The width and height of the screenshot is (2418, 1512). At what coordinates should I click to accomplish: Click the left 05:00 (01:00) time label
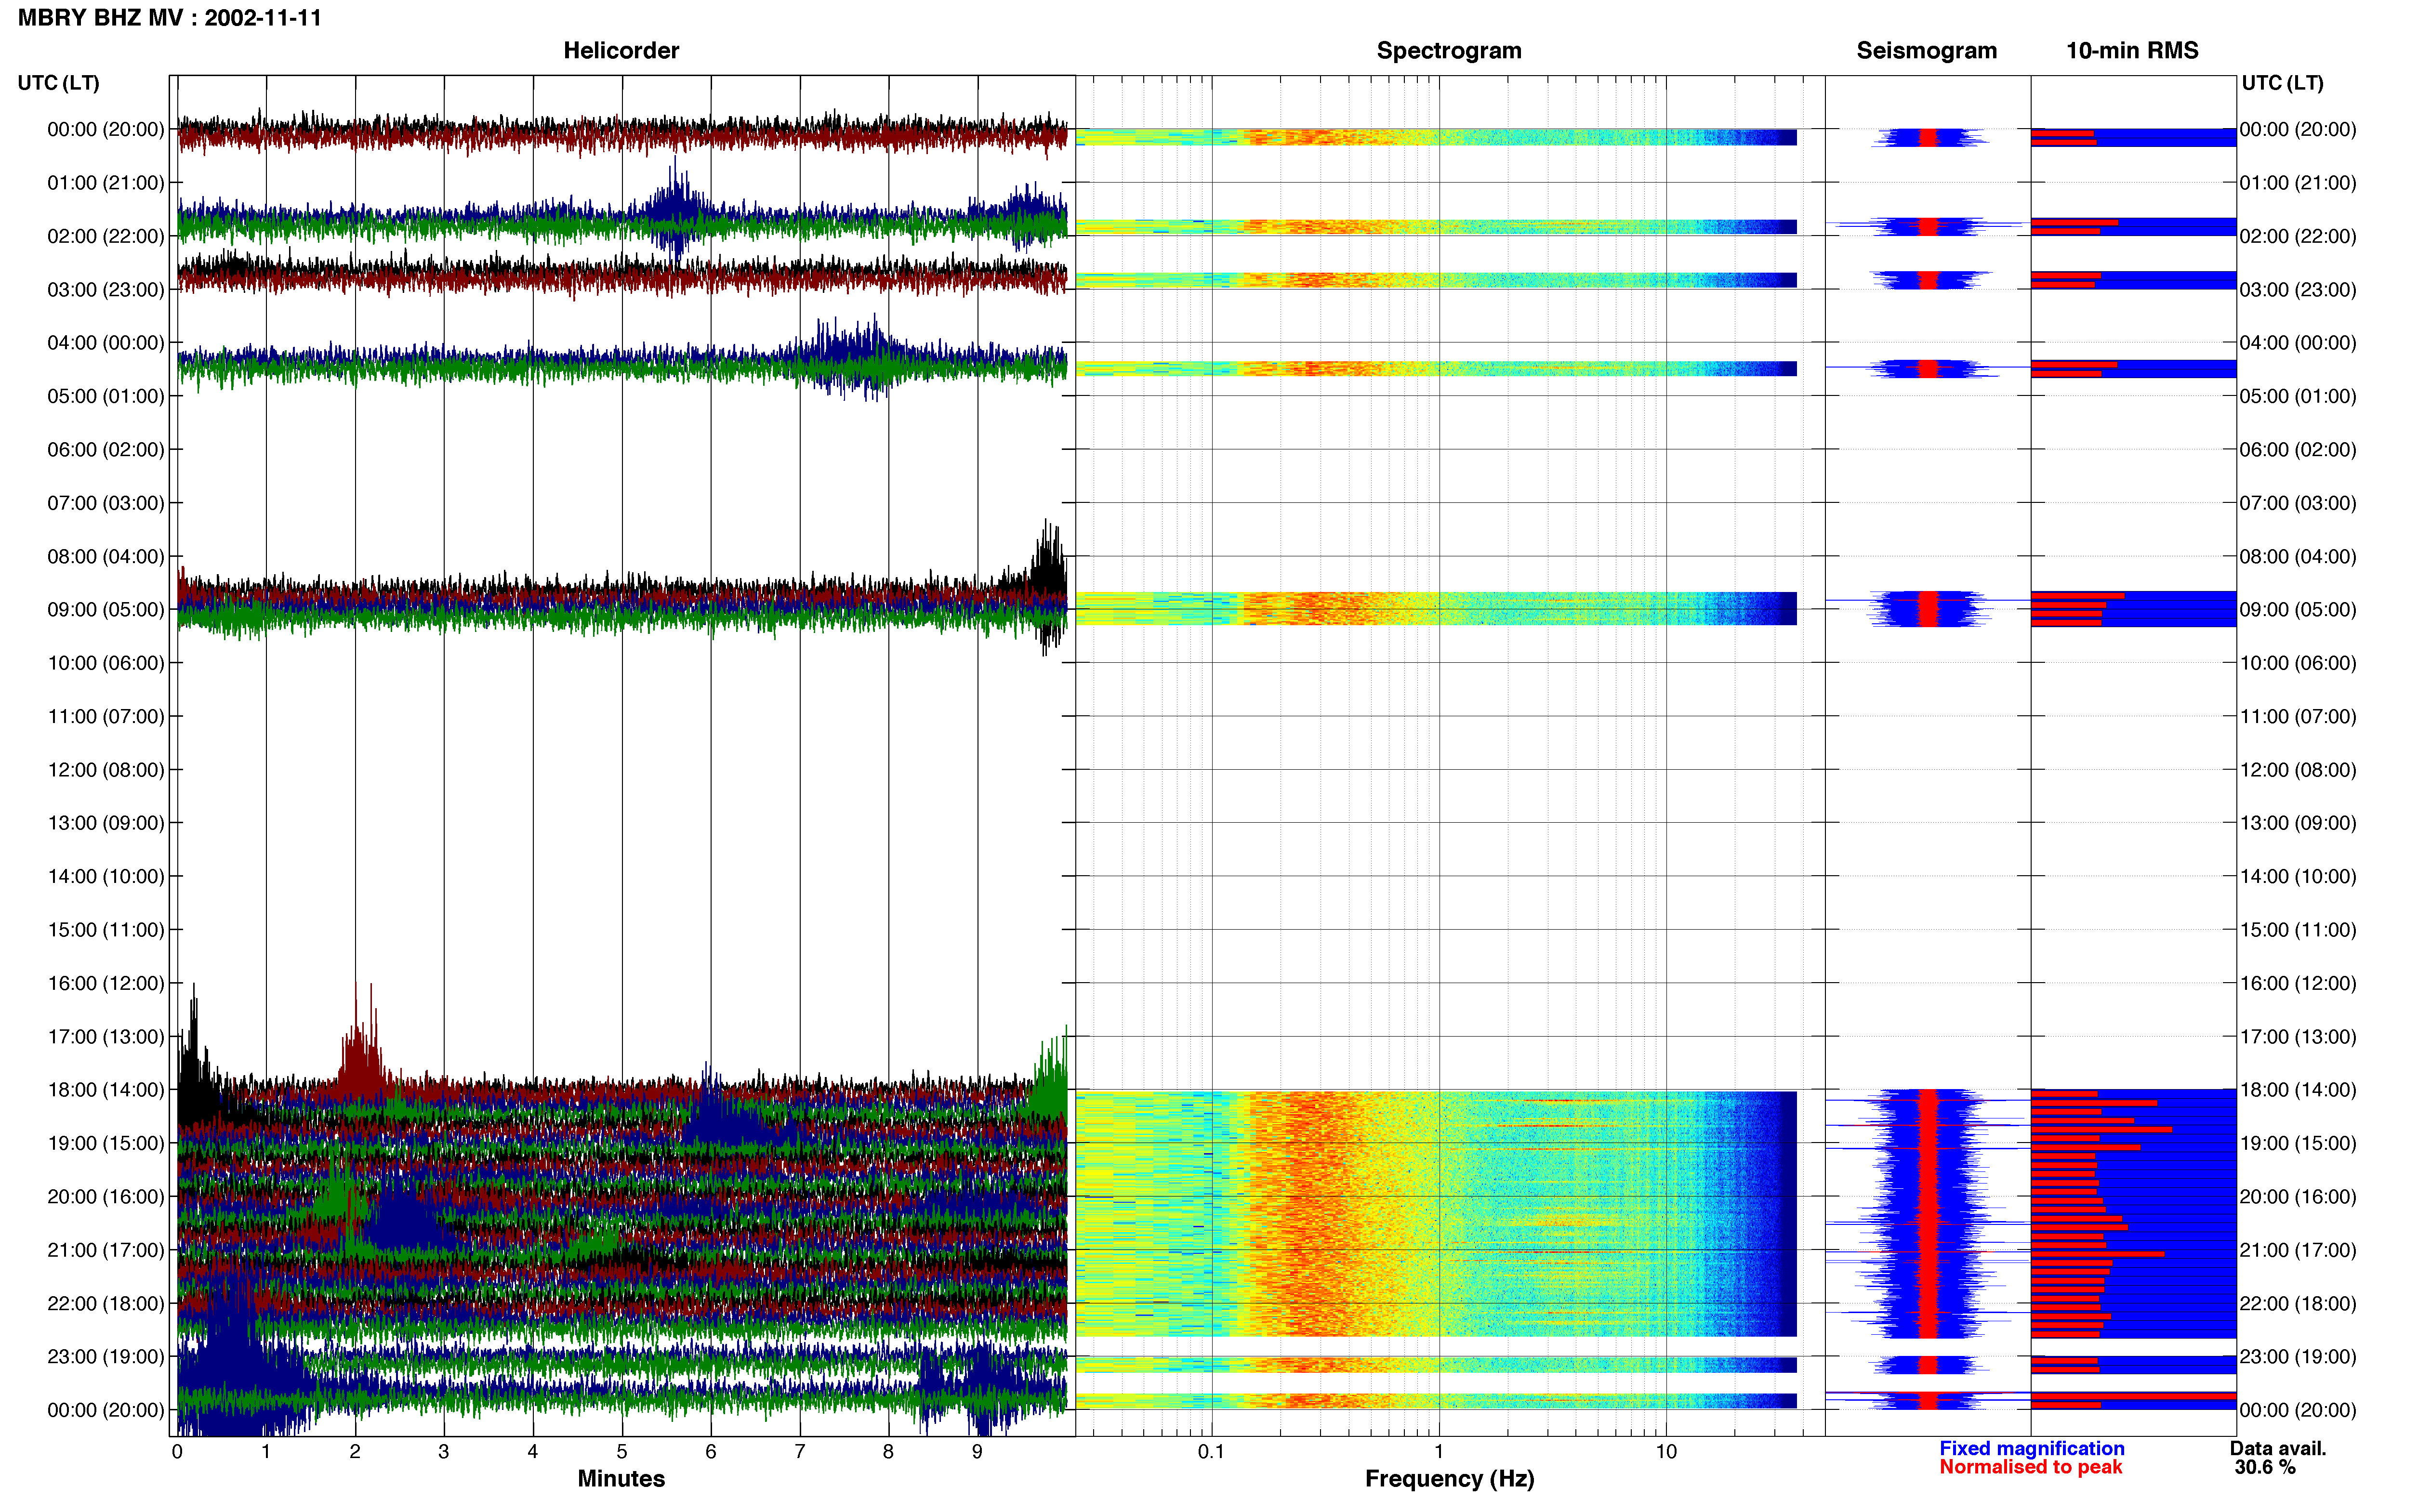pyautogui.click(x=105, y=396)
